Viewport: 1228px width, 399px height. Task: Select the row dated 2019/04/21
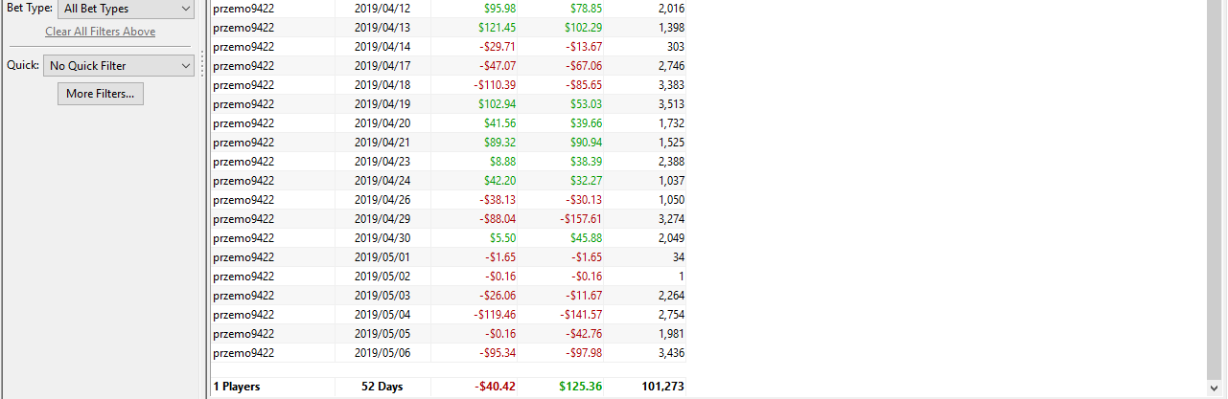(449, 143)
